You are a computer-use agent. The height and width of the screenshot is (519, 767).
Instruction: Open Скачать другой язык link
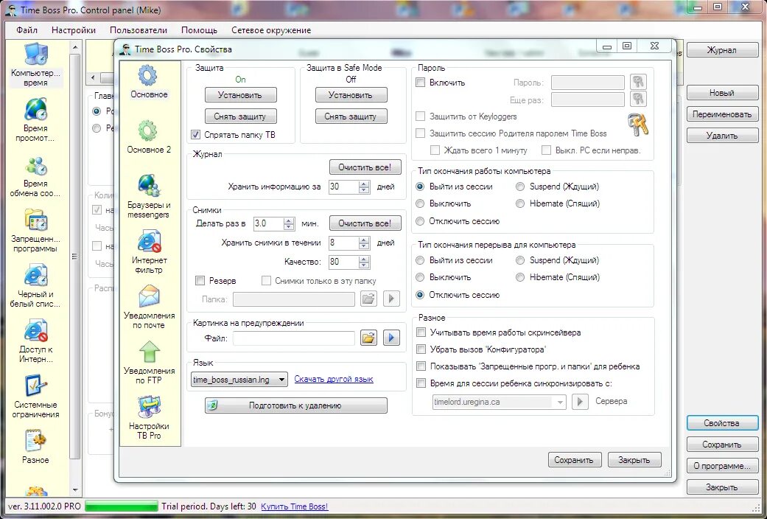[x=334, y=379]
